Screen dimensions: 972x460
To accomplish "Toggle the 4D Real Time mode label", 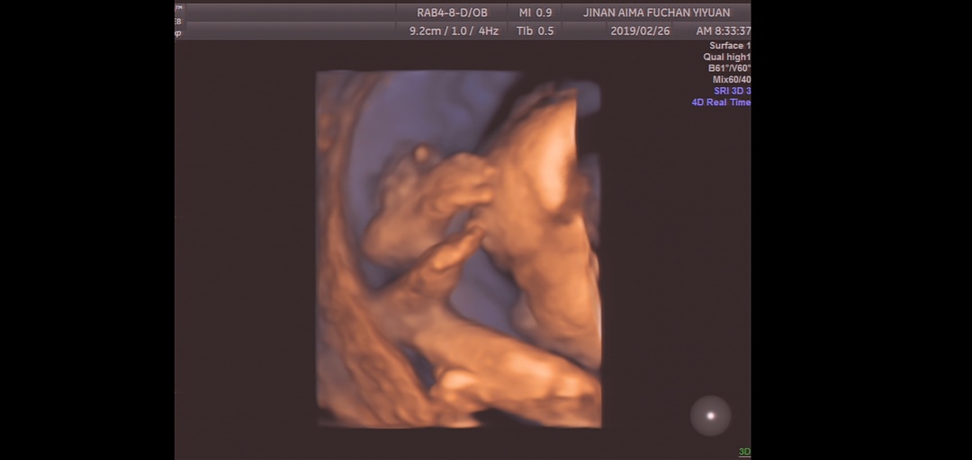I will [720, 102].
